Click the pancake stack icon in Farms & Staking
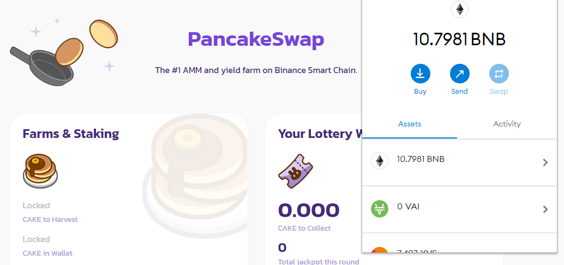564x265 pixels. coord(40,171)
